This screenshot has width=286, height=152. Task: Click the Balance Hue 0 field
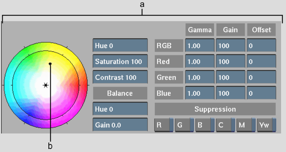point(120,109)
